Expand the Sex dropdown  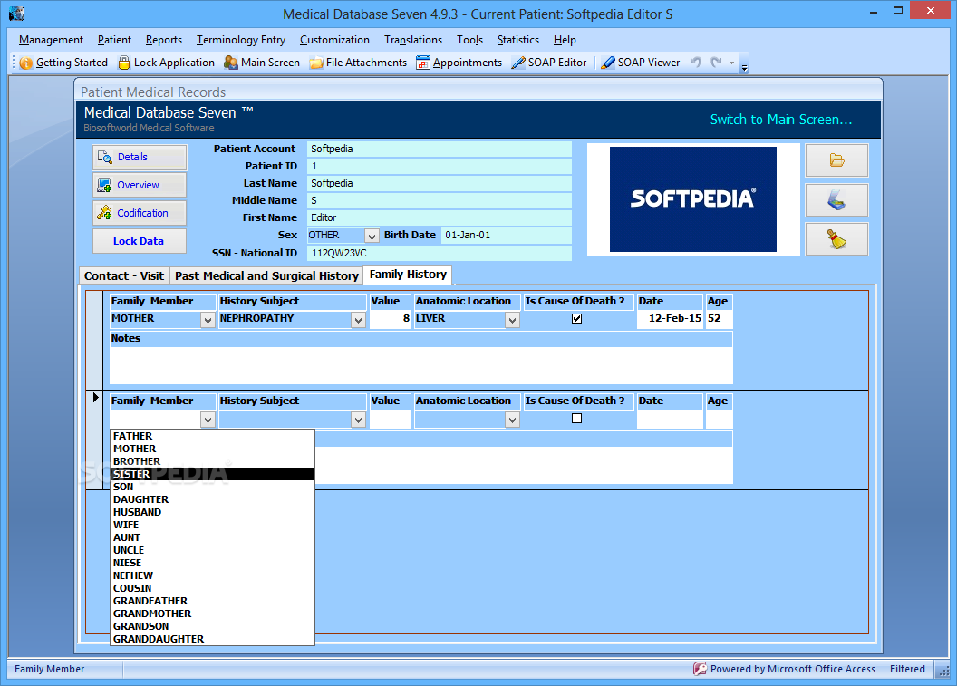371,236
